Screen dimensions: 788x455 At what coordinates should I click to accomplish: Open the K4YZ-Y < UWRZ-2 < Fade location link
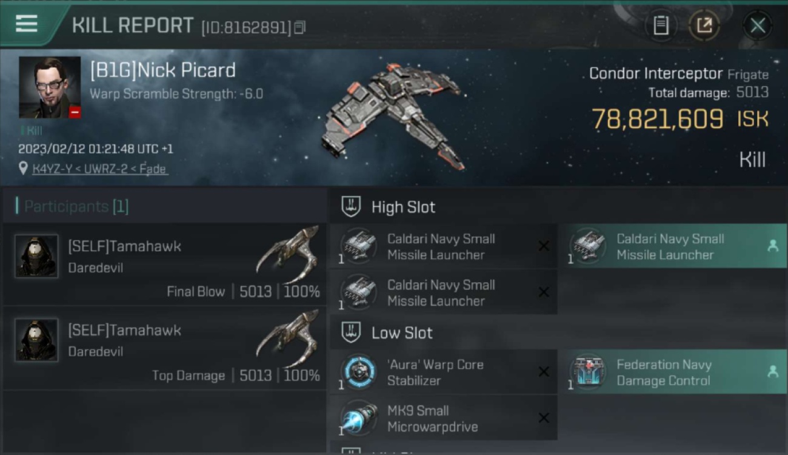click(100, 169)
